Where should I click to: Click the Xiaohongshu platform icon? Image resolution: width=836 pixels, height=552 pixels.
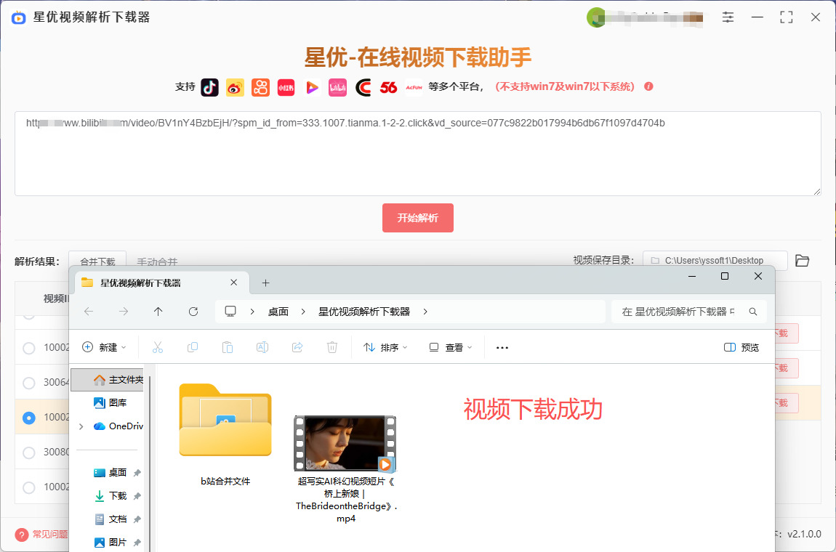pyautogui.click(x=286, y=87)
